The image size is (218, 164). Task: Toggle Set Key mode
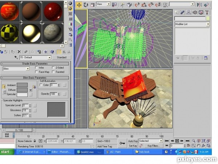[133, 146]
